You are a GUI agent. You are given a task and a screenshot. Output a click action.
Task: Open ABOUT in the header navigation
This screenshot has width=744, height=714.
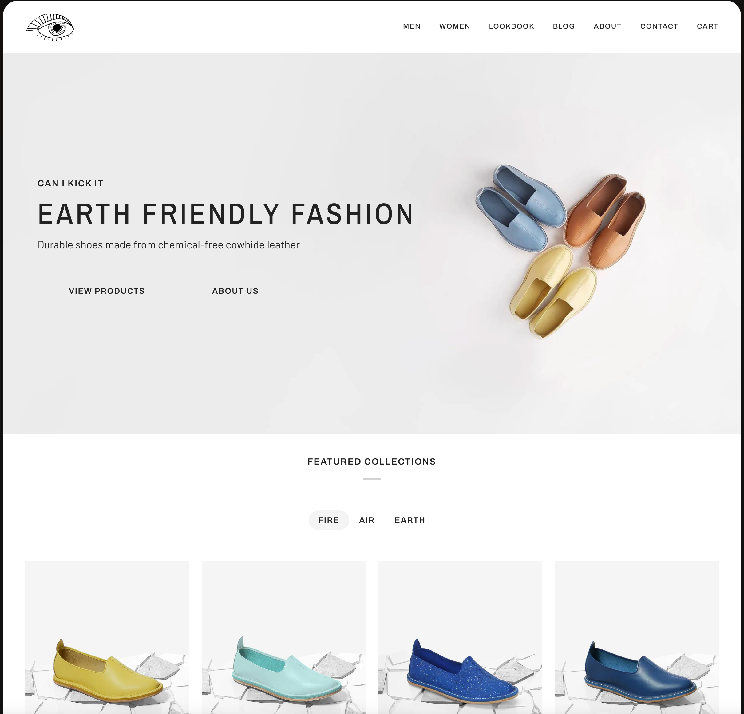[607, 26]
